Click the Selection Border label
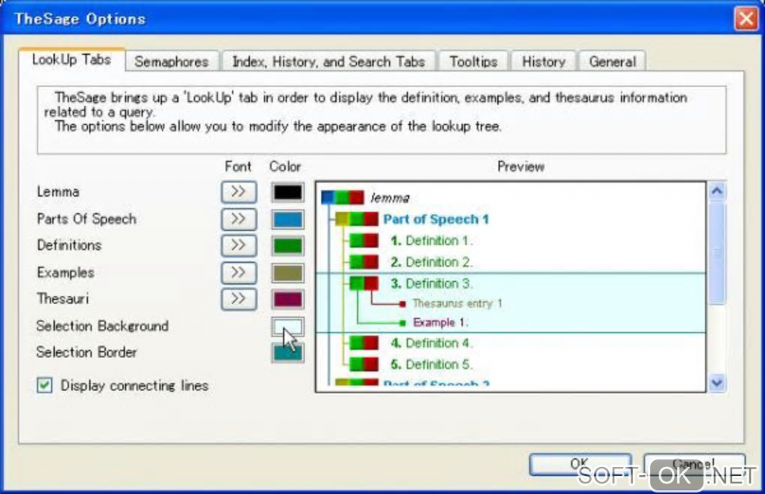765x494 pixels. coord(86,352)
